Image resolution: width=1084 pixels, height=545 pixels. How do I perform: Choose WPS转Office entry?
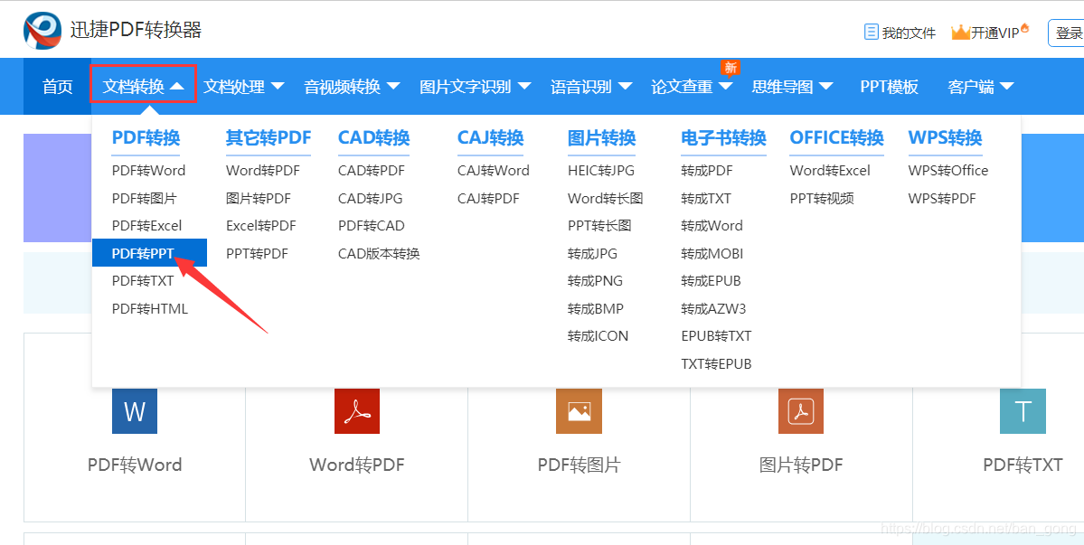click(947, 171)
